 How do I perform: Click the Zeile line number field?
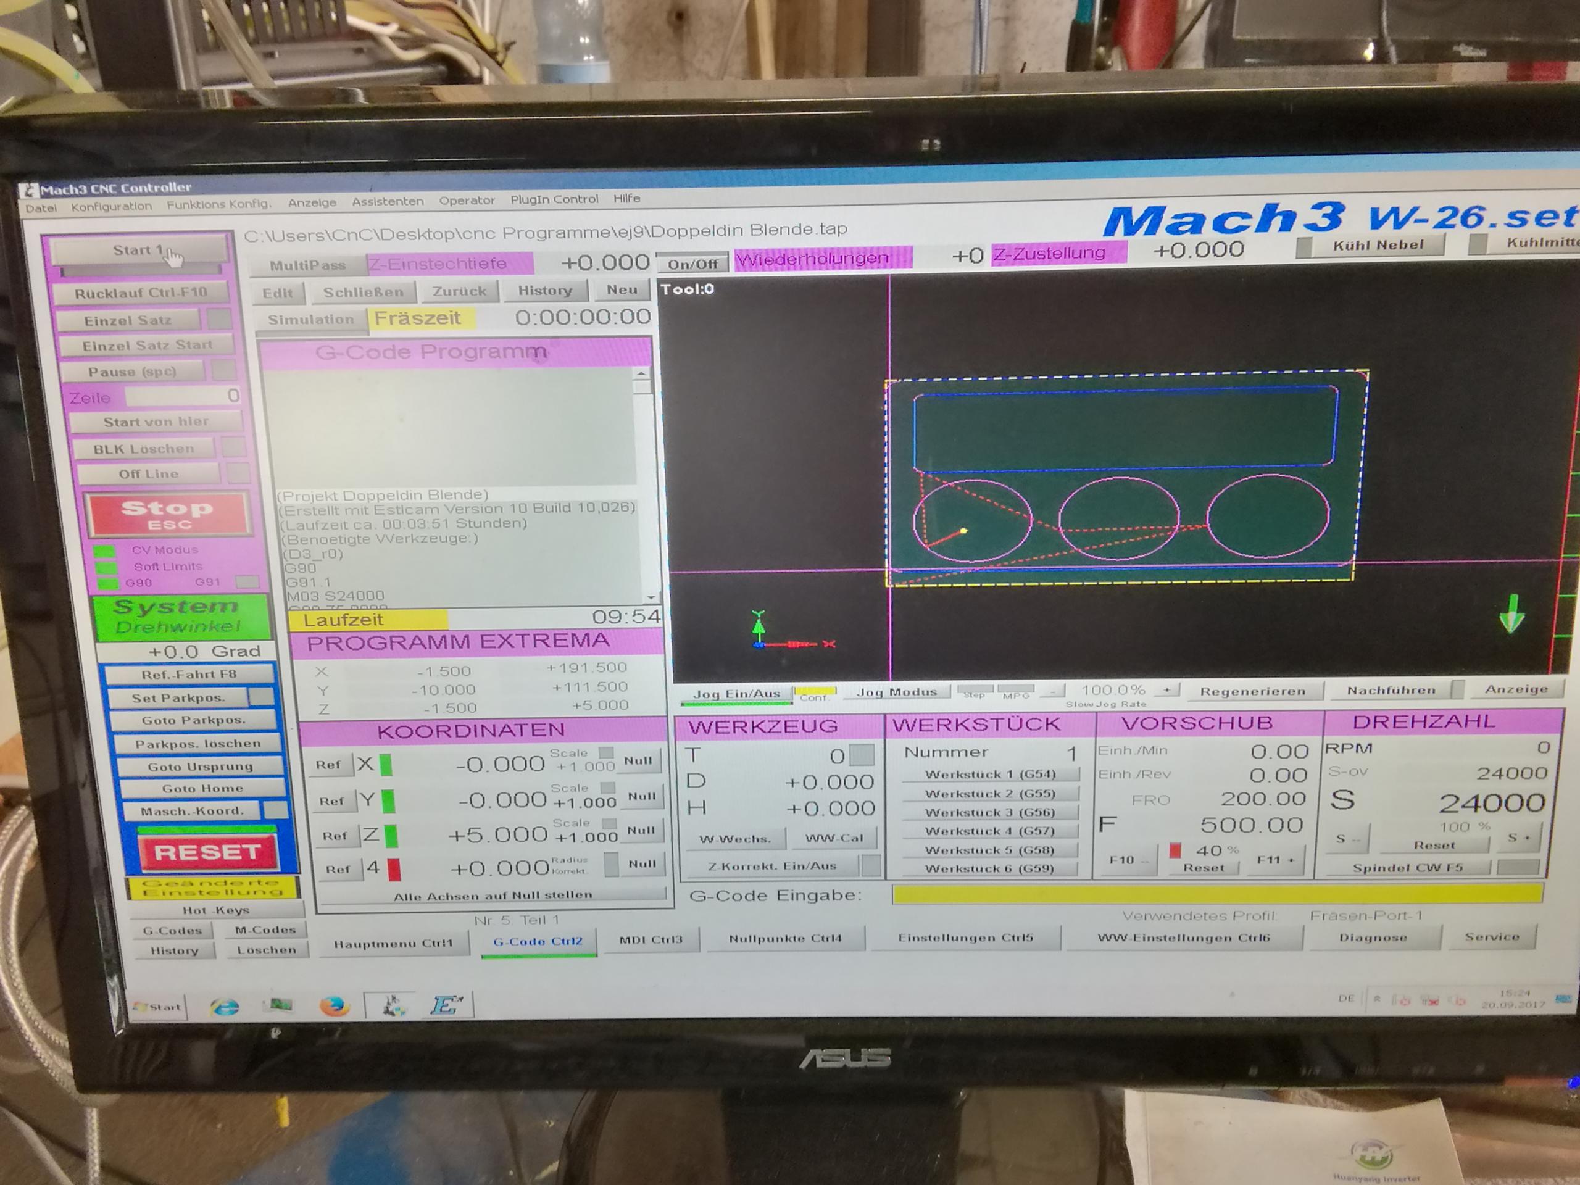183,396
